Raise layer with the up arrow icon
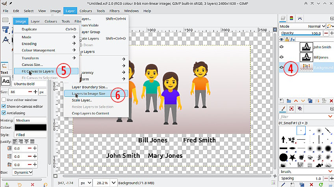This screenshot has height=187, width=334. point(296,101)
